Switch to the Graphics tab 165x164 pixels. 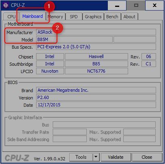[93, 17]
